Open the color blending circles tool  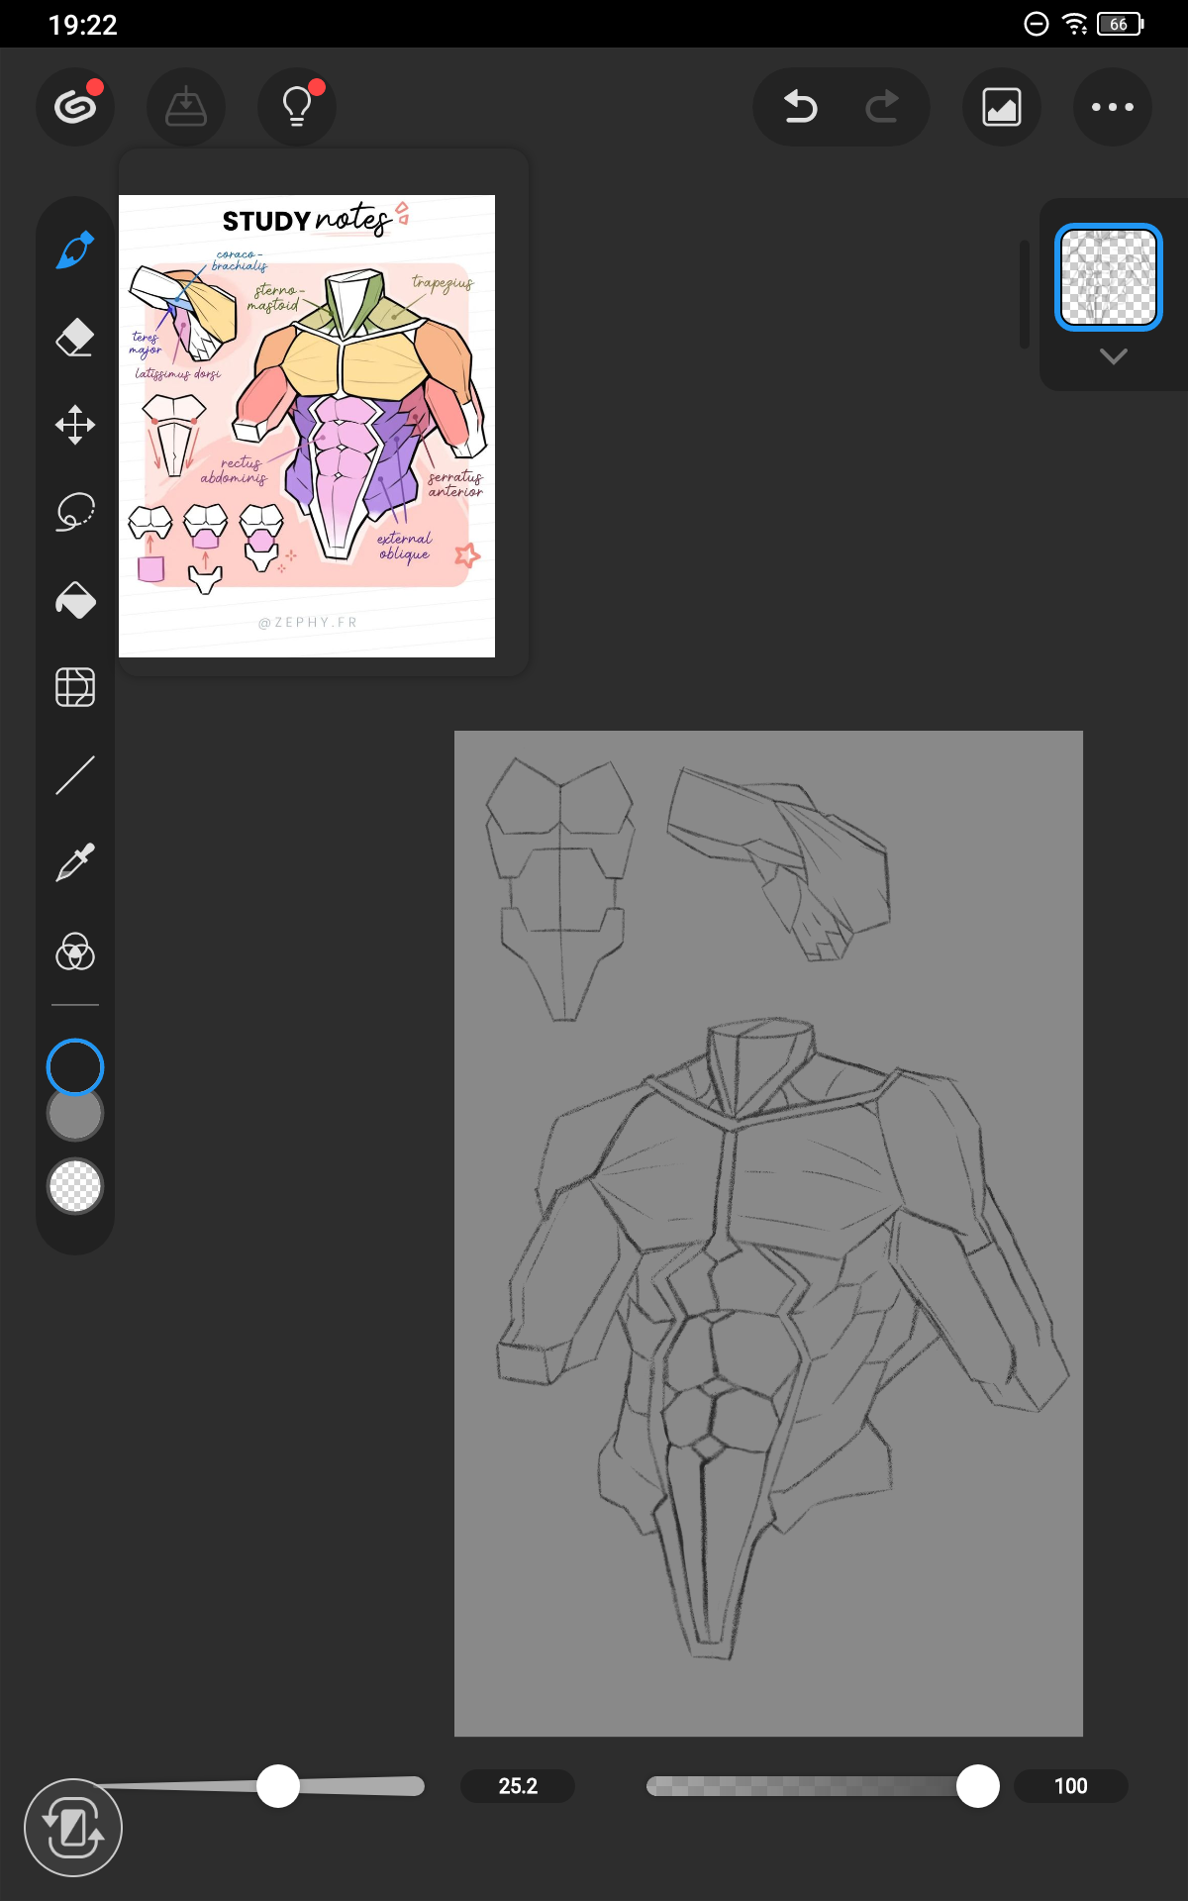click(75, 951)
